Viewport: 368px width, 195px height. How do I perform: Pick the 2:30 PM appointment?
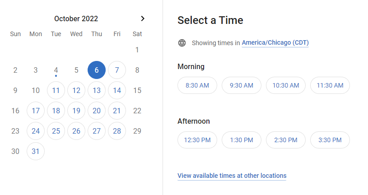(286, 140)
